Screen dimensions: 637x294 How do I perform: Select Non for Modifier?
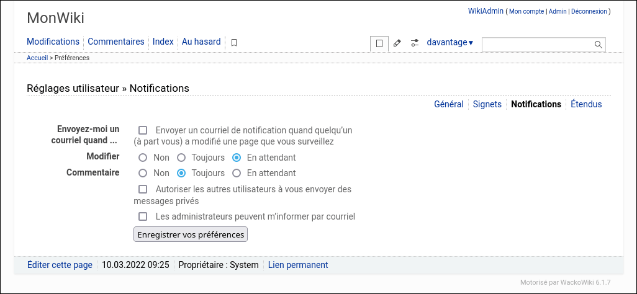point(143,158)
